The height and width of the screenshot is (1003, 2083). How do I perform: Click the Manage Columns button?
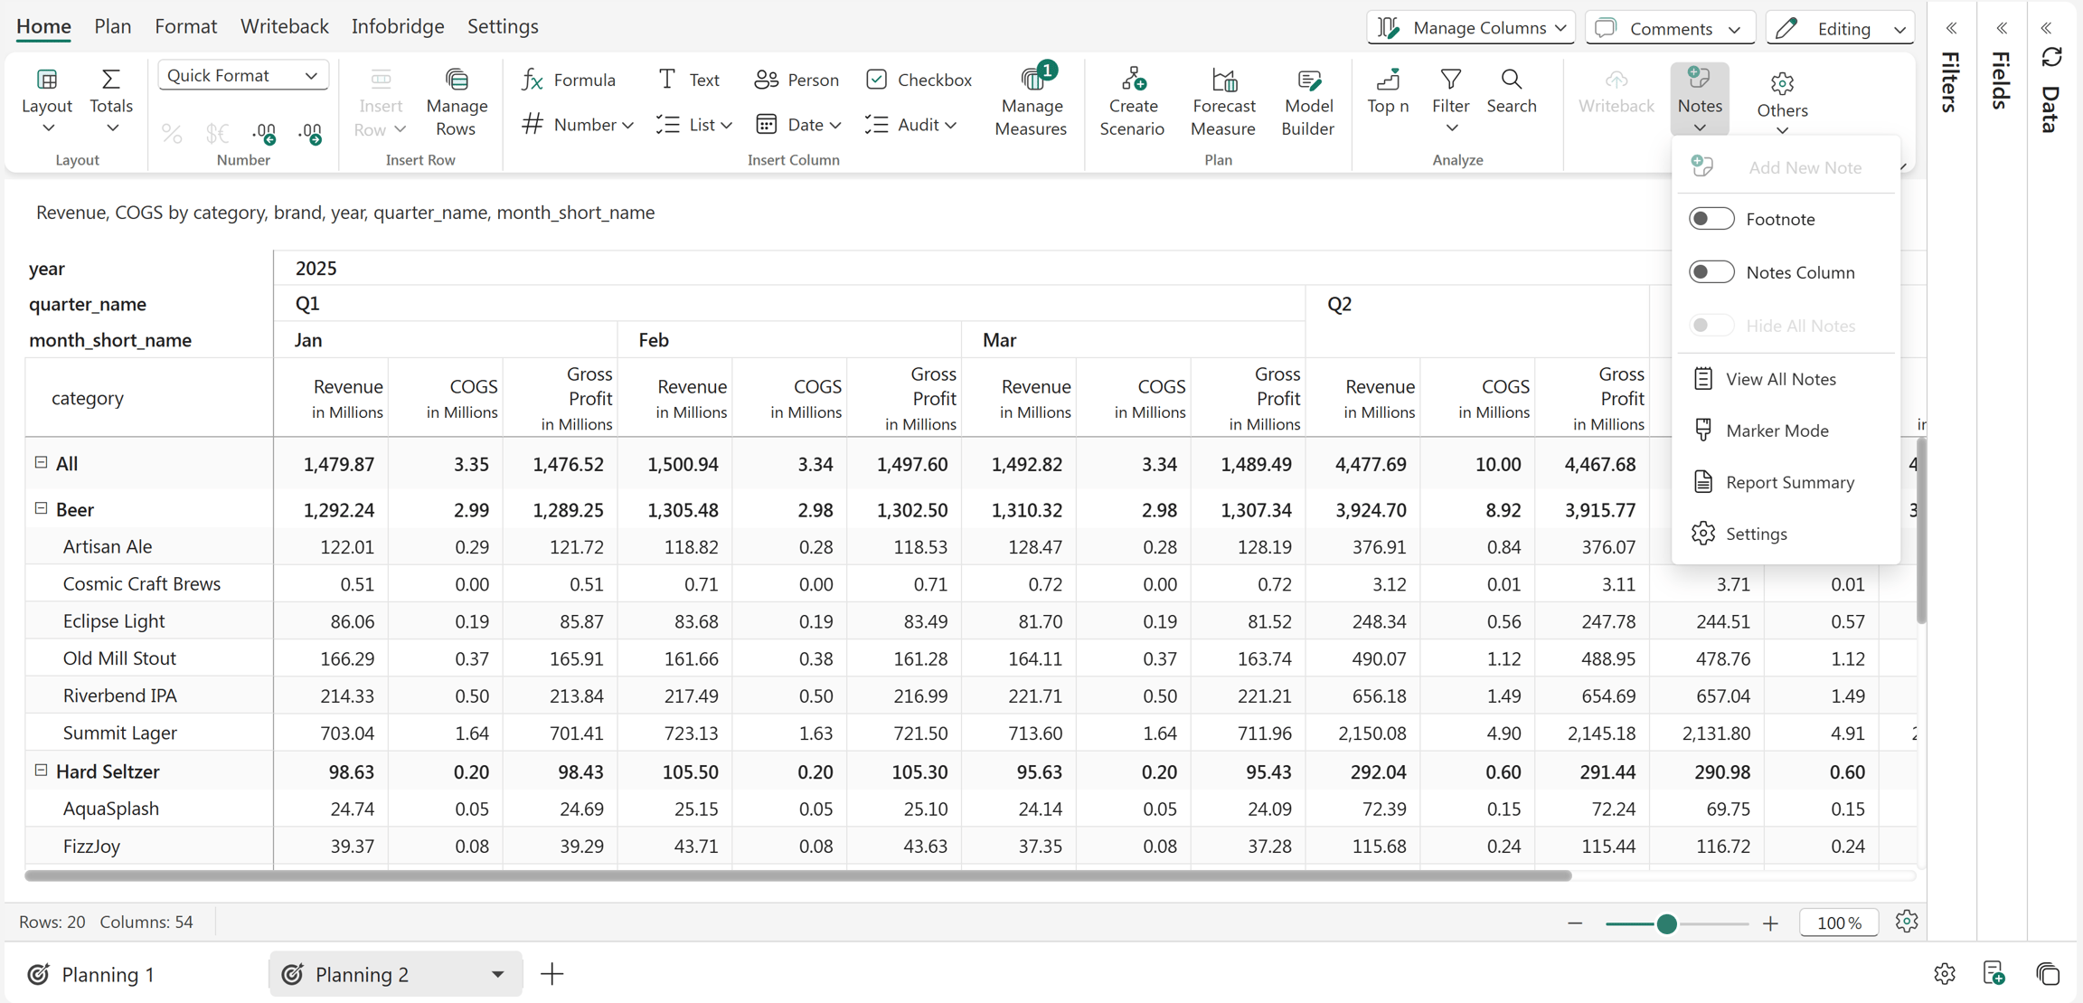click(1471, 28)
